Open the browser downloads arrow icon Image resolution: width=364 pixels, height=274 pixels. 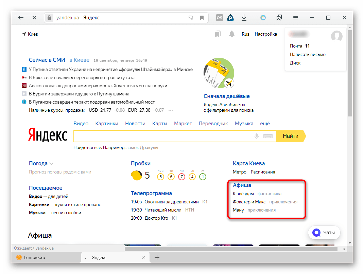[x=244, y=18]
